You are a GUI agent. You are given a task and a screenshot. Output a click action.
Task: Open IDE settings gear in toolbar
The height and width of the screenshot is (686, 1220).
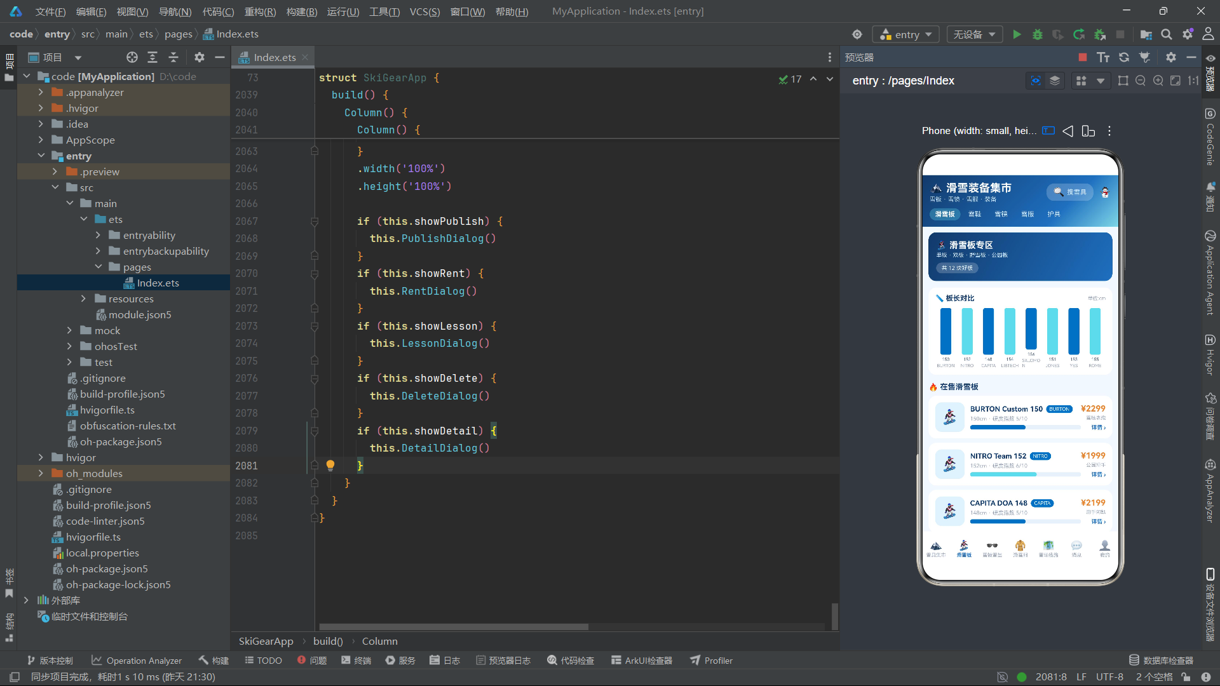point(1188,34)
